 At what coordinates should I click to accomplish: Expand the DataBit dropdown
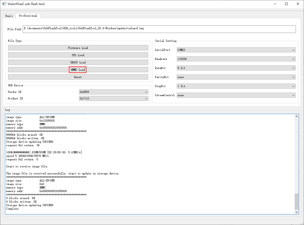pos(236,68)
